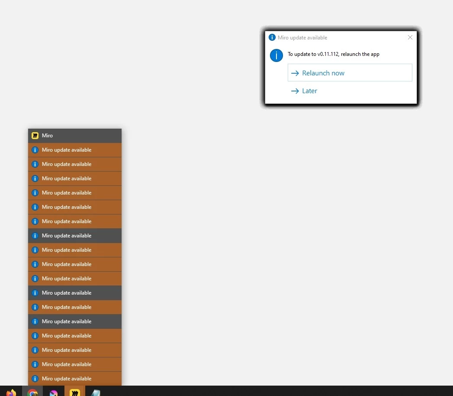Select the Miro header row in window list
Screen dimensions: 453x396
75,136
